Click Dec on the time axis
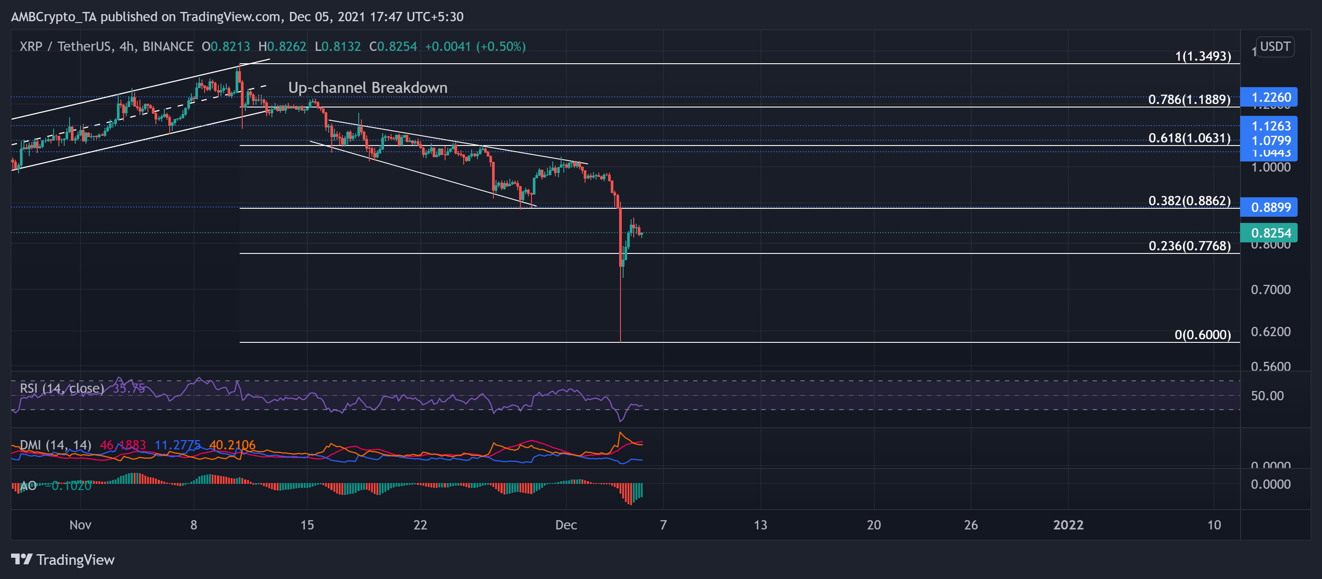Image resolution: width=1322 pixels, height=579 pixels. pyautogui.click(x=566, y=525)
